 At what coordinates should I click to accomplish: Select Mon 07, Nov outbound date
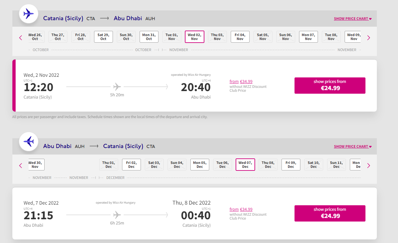coord(308,37)
